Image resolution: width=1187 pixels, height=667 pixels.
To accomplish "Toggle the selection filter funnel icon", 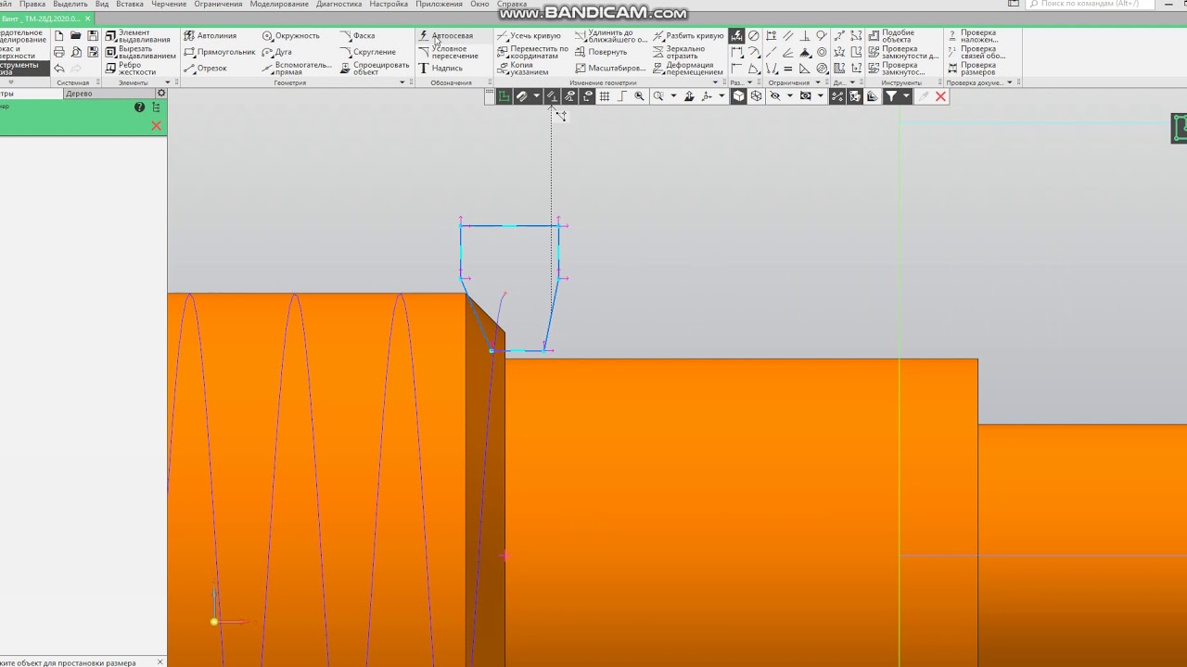I will (891, 96).
